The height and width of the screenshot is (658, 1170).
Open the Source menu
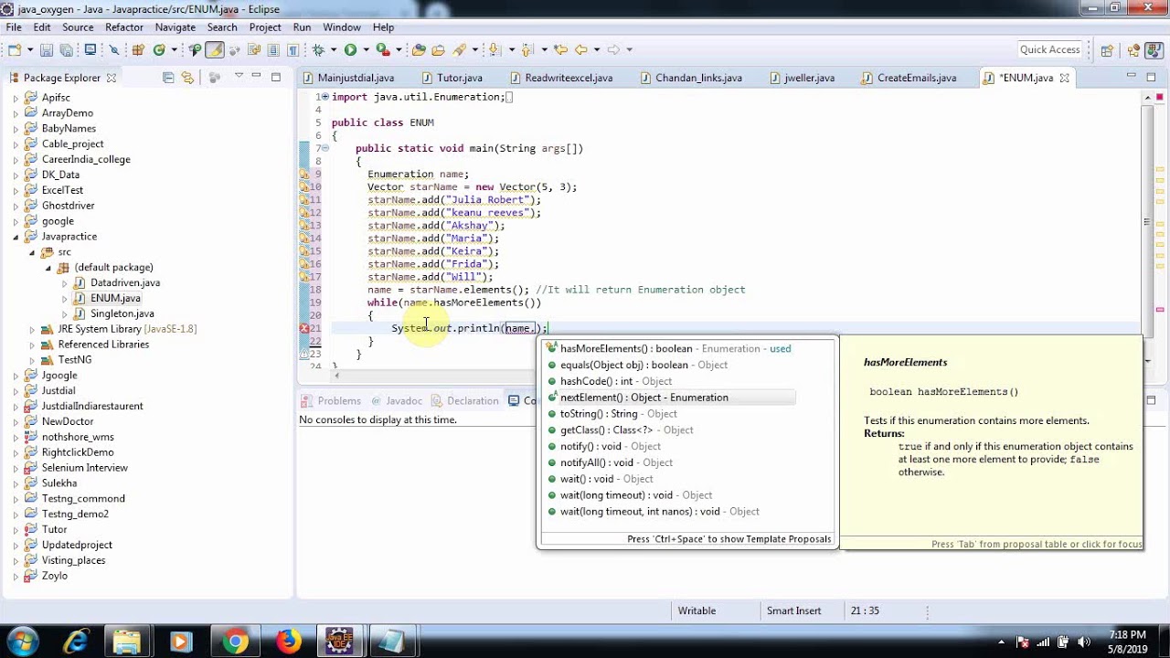78,27
